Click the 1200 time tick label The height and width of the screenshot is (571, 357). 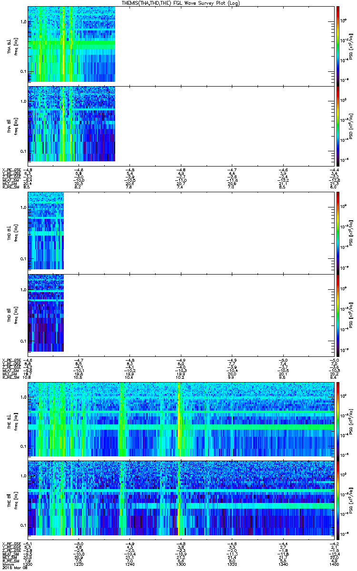28,563
